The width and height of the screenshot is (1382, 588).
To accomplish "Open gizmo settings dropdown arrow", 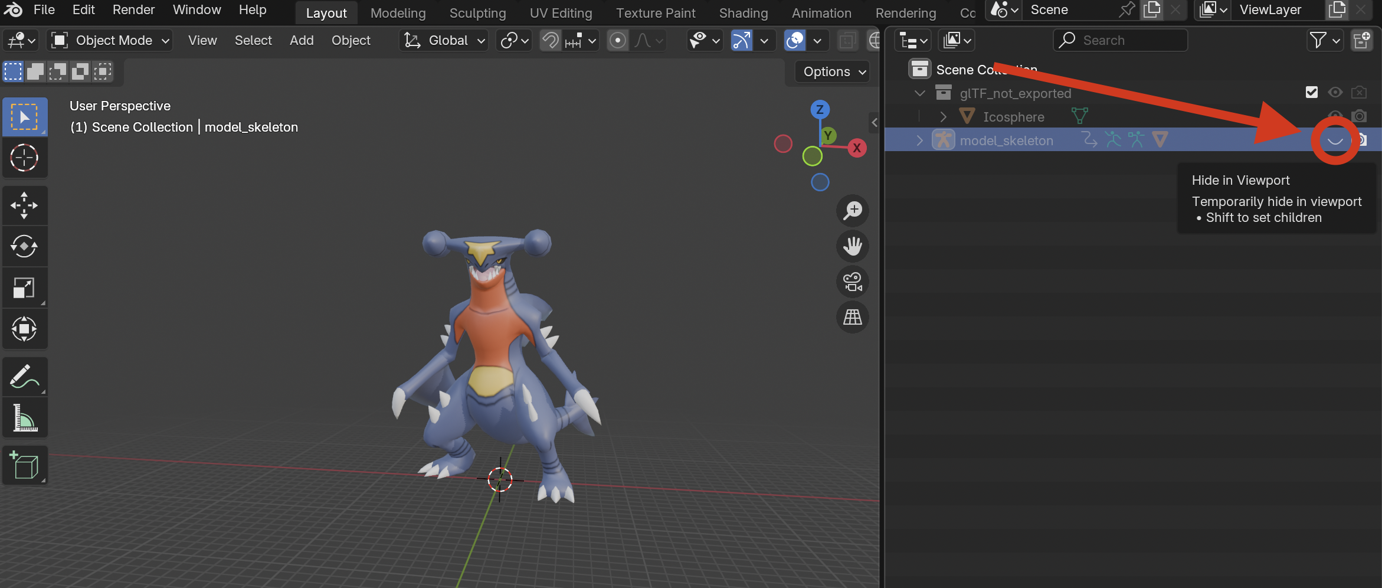I will point(764,41).
